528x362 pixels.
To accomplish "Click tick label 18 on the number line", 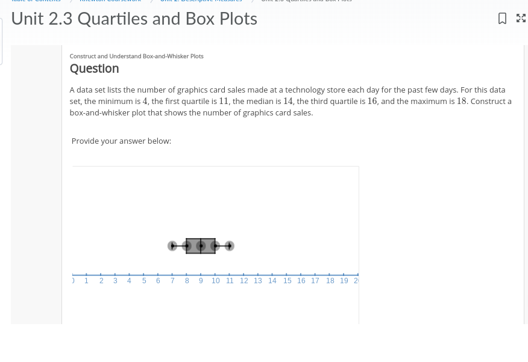I will point(330,280).
